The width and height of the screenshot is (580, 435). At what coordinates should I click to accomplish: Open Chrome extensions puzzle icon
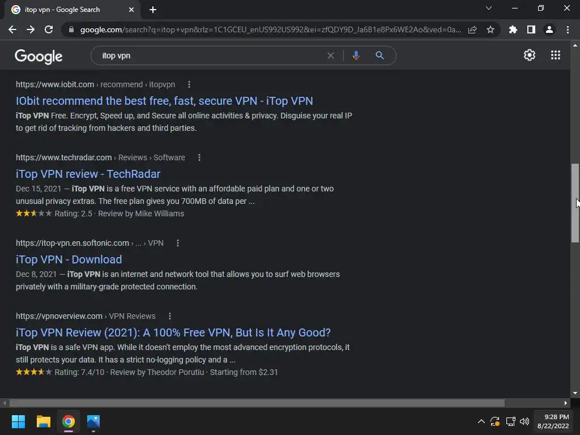tap(513, 29)
